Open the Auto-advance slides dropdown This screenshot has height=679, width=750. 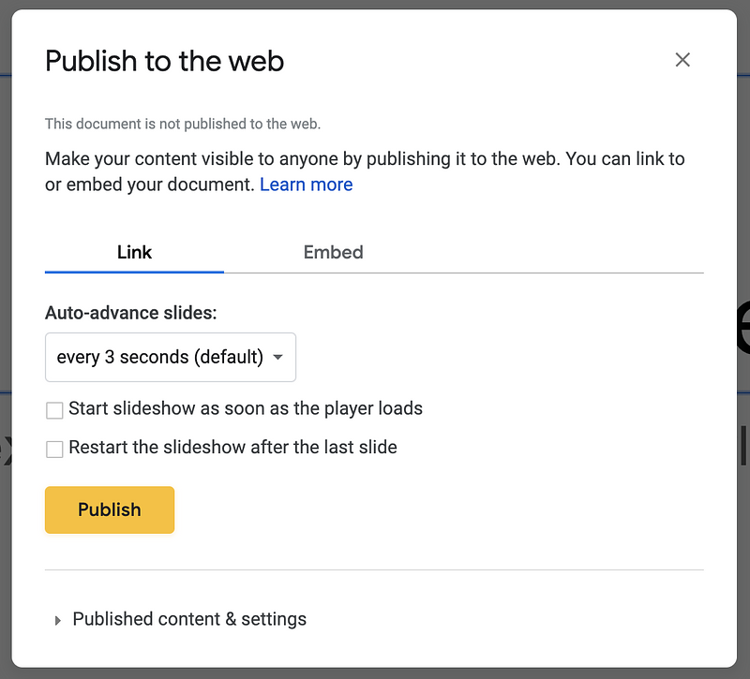point(171,358)
